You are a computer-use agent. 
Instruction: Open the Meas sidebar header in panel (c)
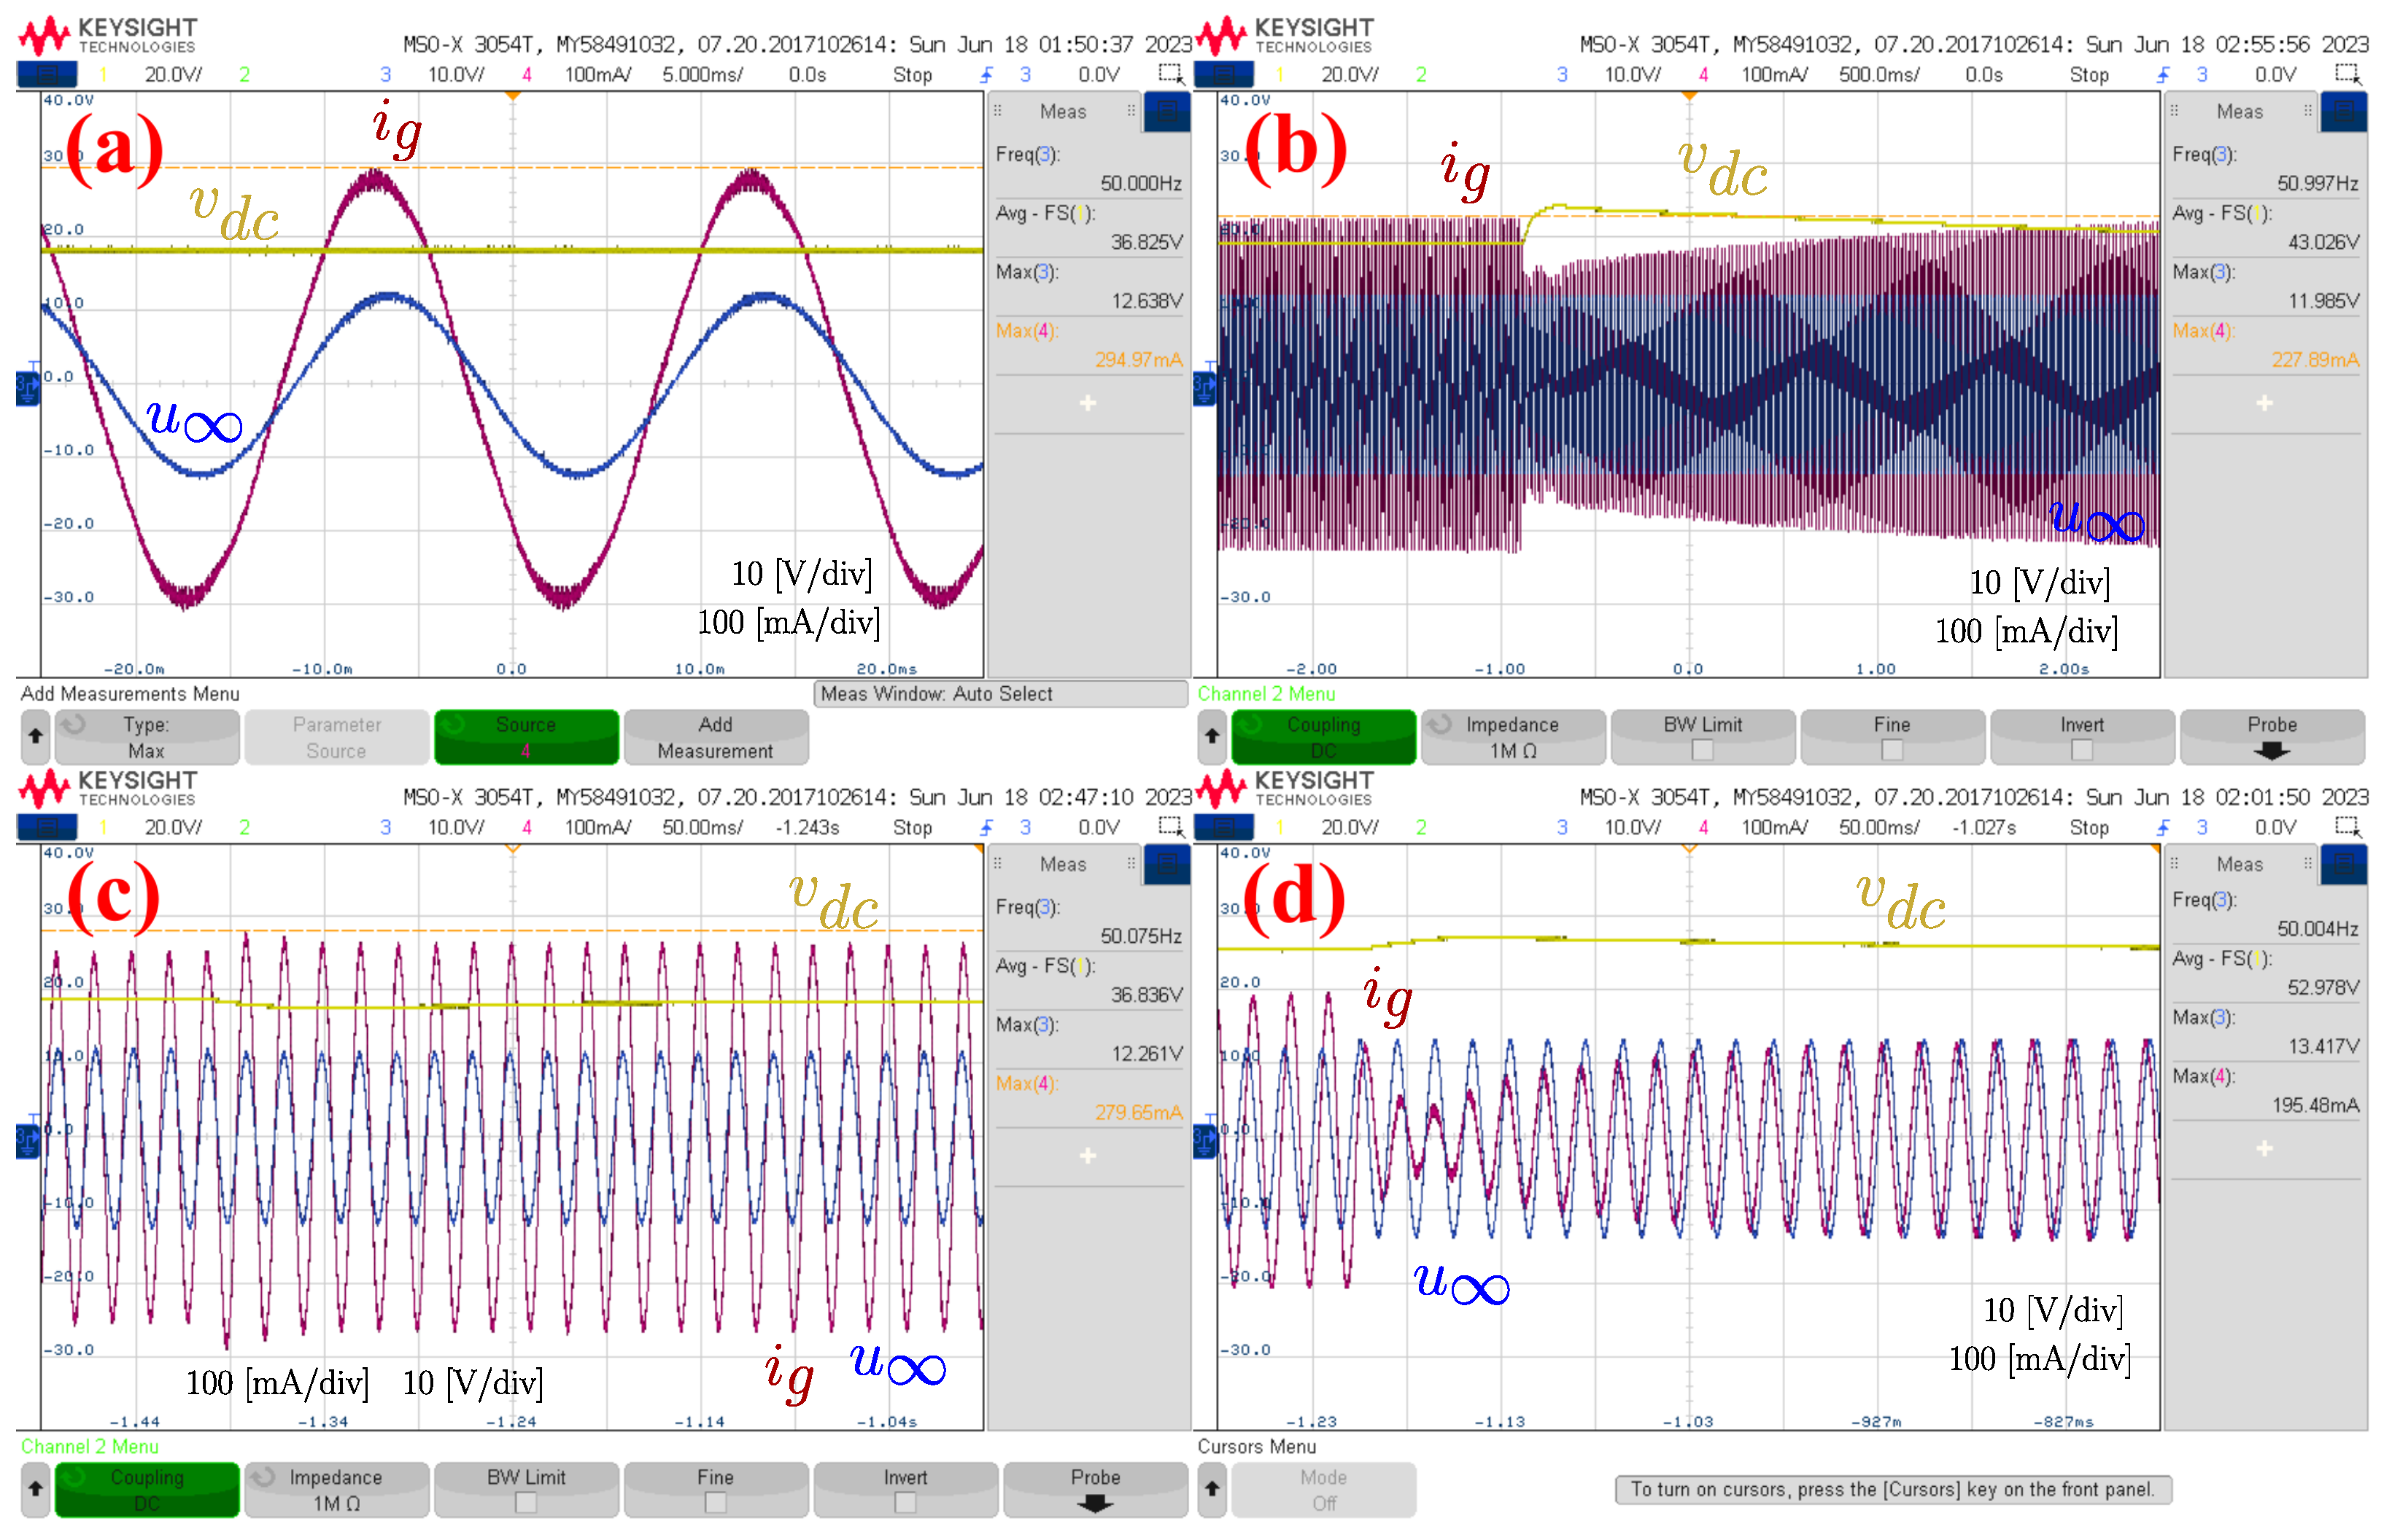[1062, 864]
